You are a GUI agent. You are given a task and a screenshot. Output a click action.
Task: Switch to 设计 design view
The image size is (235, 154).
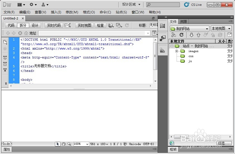[35, 25]
